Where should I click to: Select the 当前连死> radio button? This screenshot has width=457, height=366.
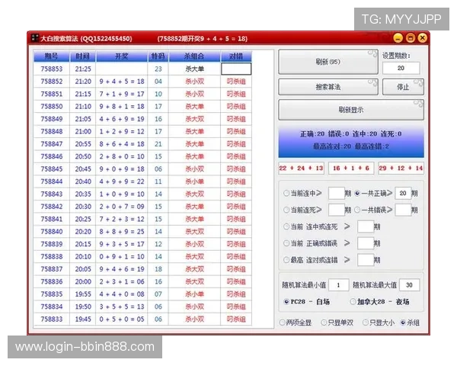tap(286, 210)
